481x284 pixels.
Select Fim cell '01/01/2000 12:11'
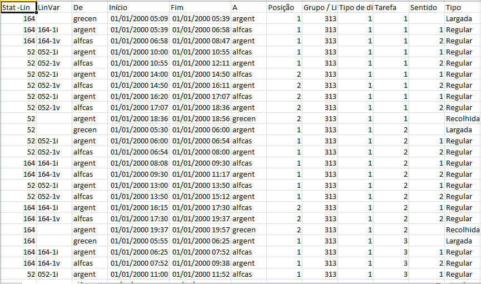coord(200,63)
